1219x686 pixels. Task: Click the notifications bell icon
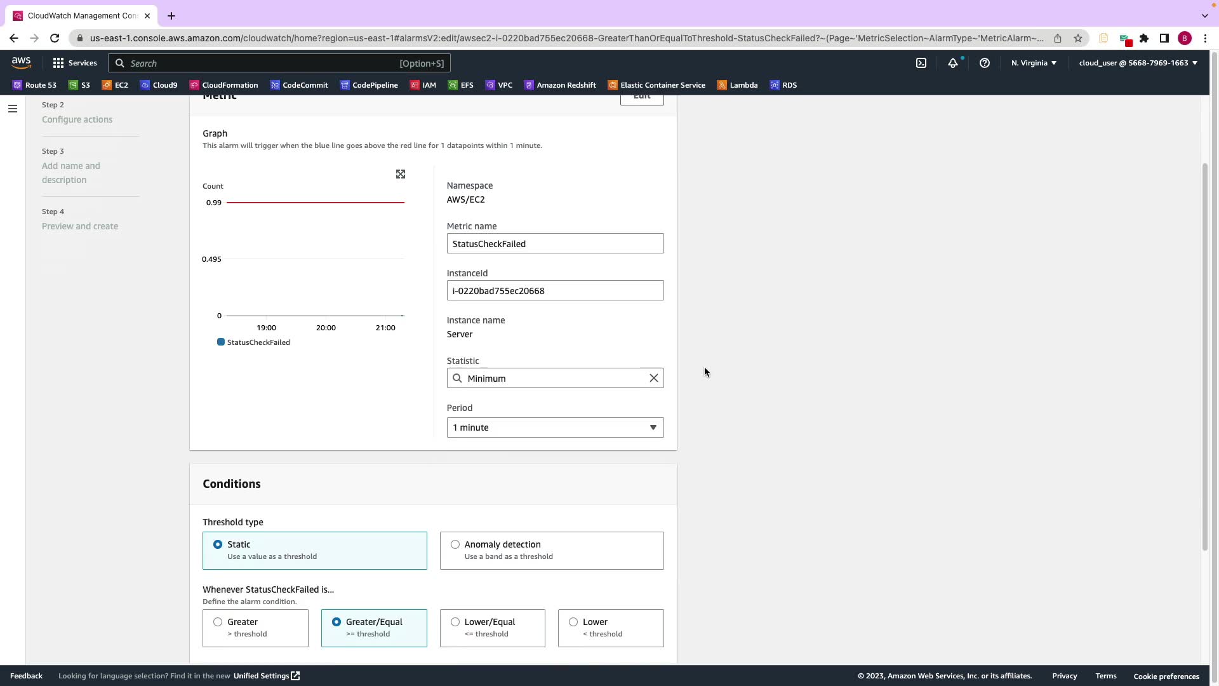(952, 63)
